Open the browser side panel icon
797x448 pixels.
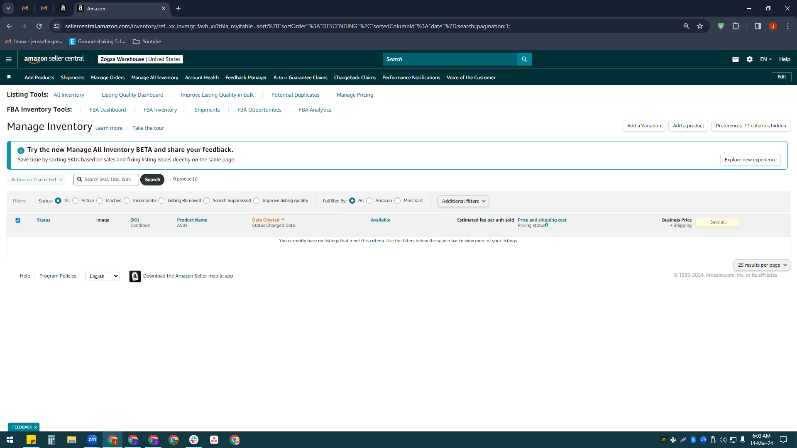758,26
